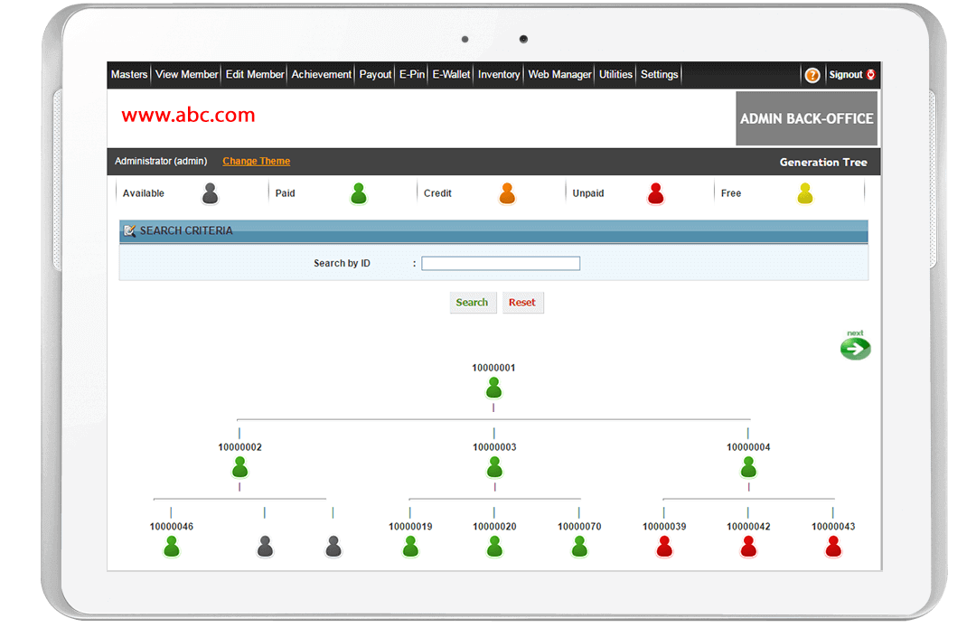Viewport: 976px width, 637px height.
Task: Click red icon of member 10000043
Action: [x=833, y=547]
